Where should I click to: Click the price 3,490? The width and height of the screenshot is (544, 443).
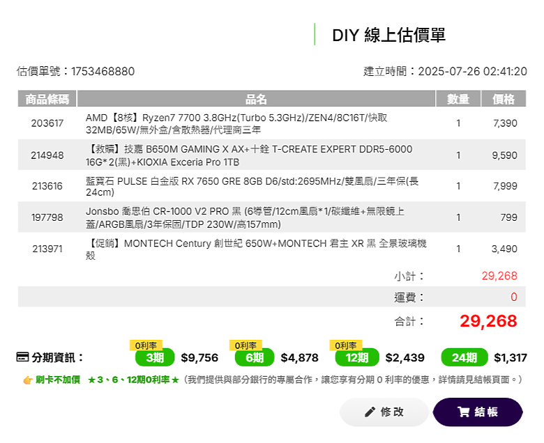(504, 249)
